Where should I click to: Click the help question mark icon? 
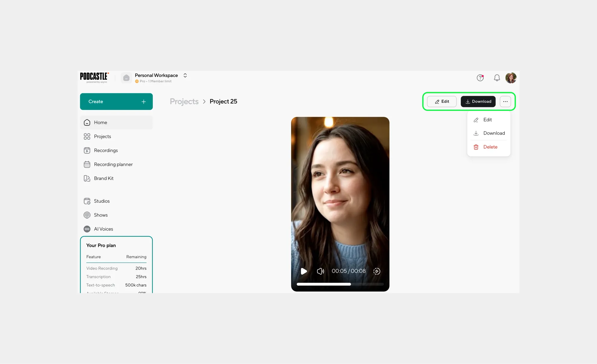480,78
